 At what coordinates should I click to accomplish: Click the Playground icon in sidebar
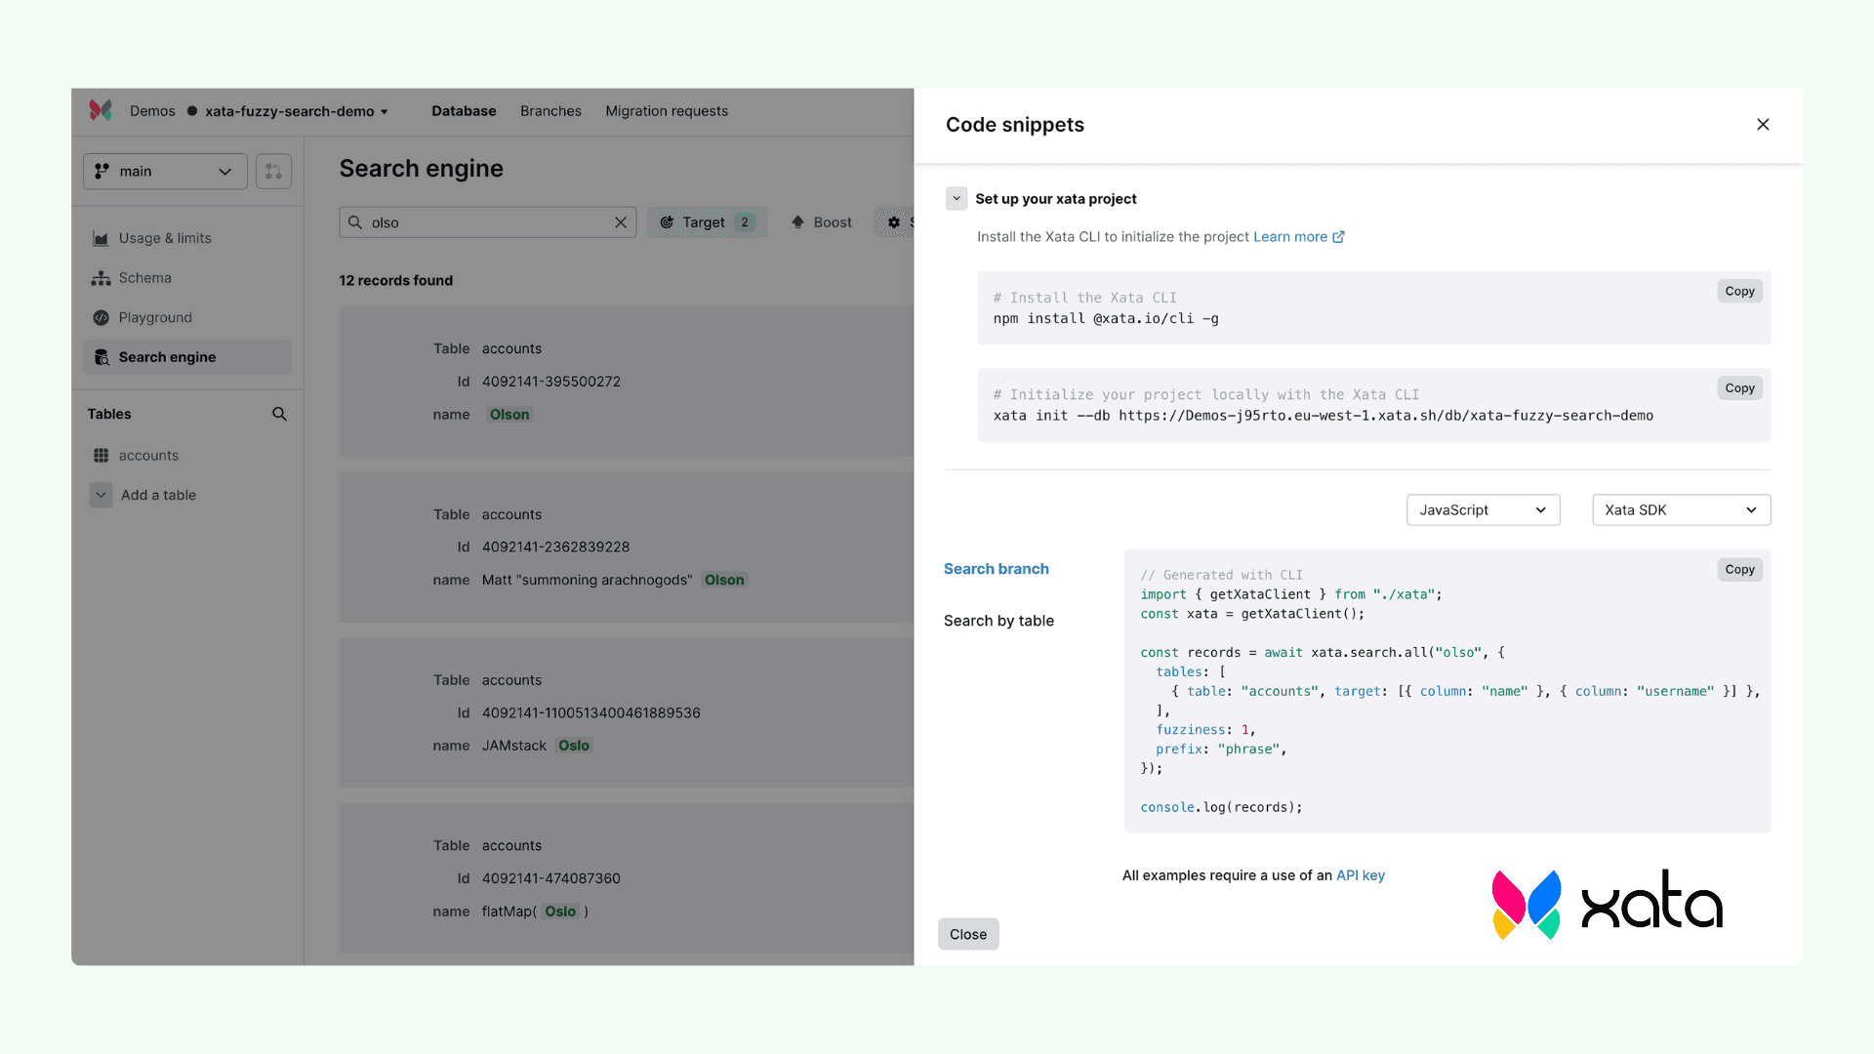click(x=101, y=318)
